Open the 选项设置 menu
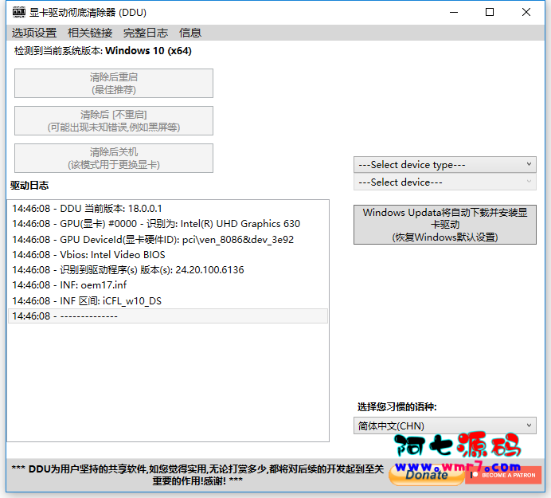 point(34,33)
